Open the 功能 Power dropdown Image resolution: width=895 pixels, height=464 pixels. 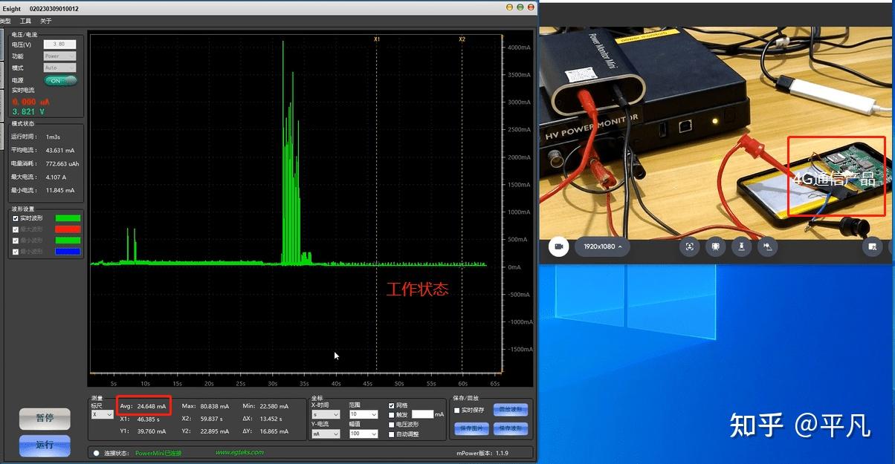pyautogui.click(x=59, y=56)
